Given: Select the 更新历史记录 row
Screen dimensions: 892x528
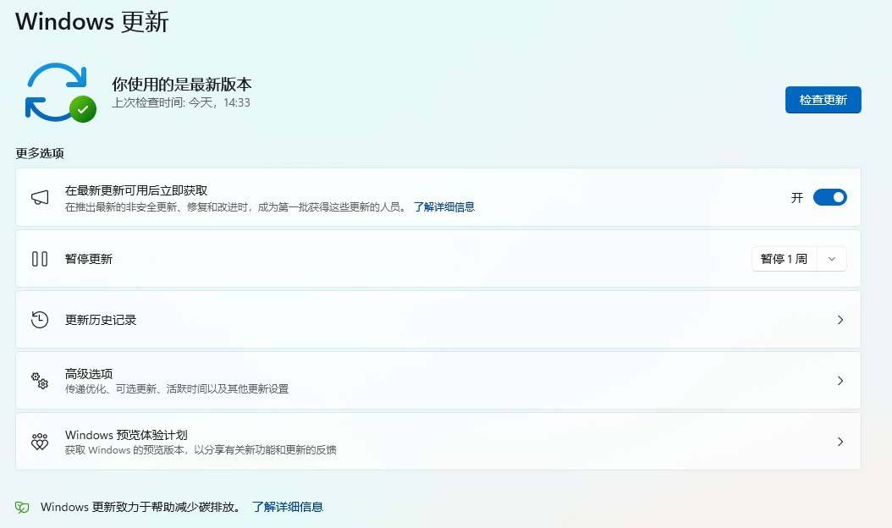Looking at the screenshot, I should [438, 320].
